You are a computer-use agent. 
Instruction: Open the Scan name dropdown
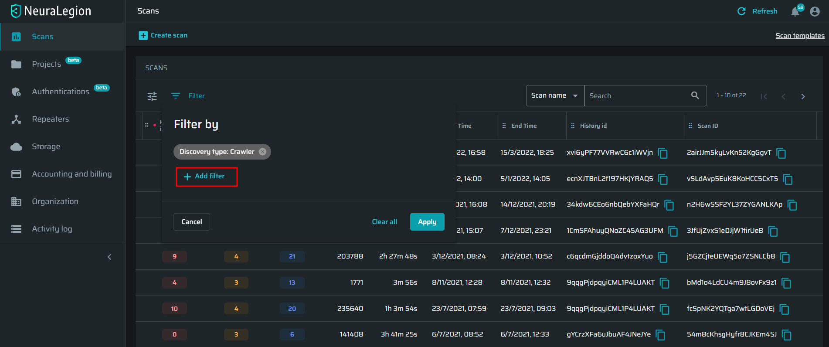coord(555,95)
